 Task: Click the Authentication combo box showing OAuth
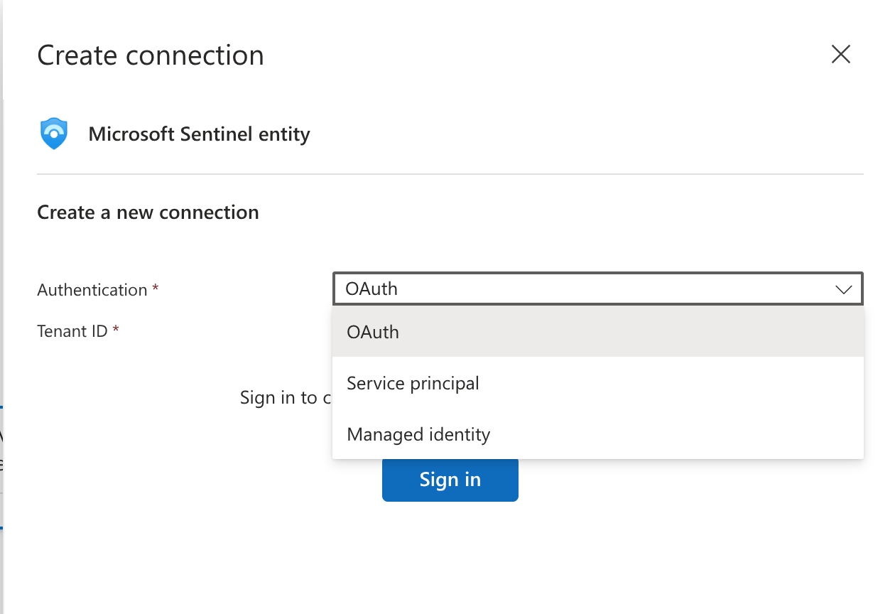582,289
